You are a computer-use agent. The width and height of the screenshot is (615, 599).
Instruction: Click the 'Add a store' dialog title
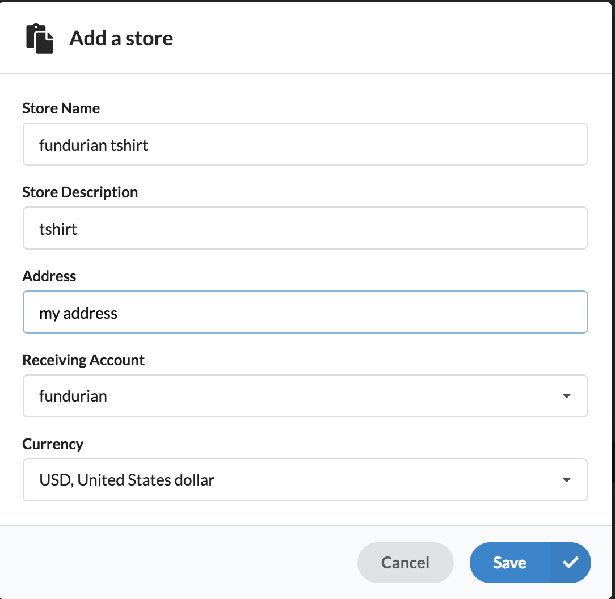pos(121,39)
